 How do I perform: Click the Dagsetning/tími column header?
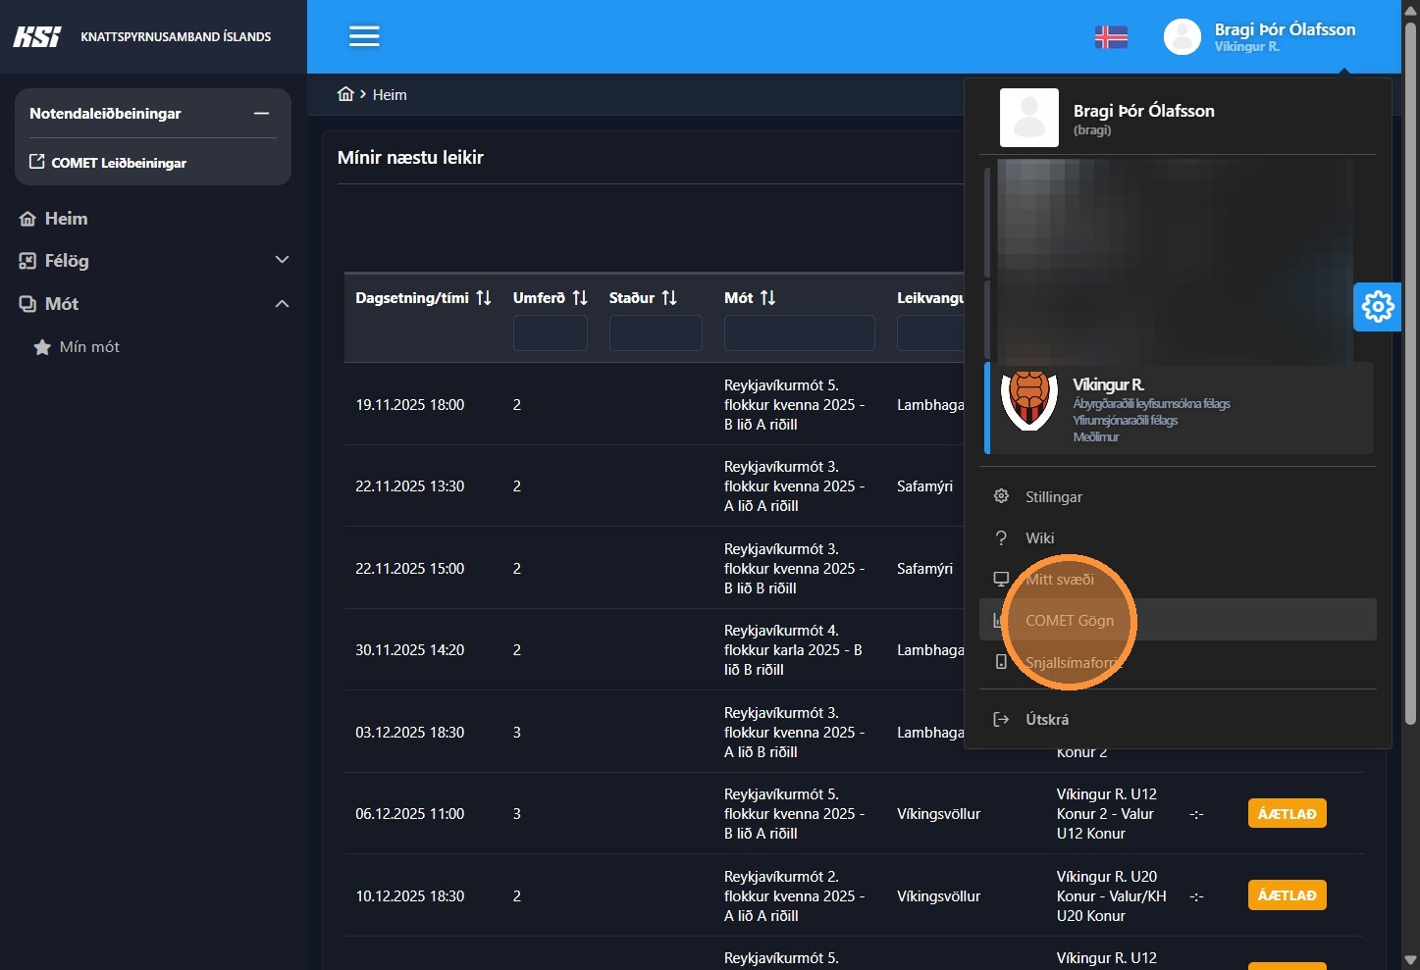(x=412, y=297)
